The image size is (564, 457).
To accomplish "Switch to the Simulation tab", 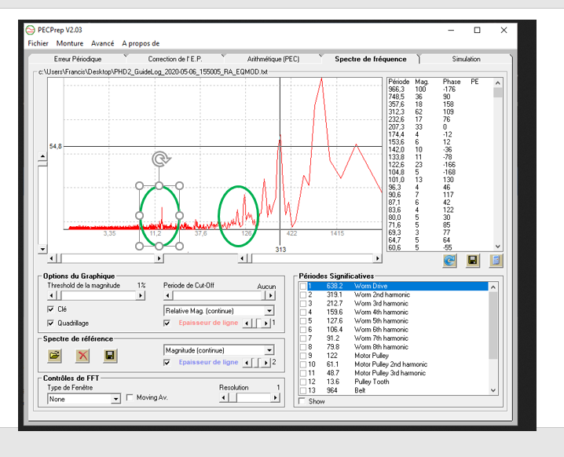I will coord(466,59).
